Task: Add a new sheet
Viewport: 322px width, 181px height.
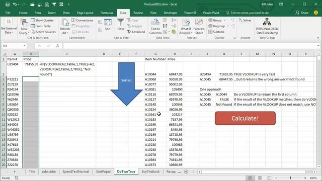Action: (x=186, y=171)
